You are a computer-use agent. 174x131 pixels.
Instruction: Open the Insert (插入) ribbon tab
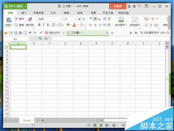coord(24,13)
